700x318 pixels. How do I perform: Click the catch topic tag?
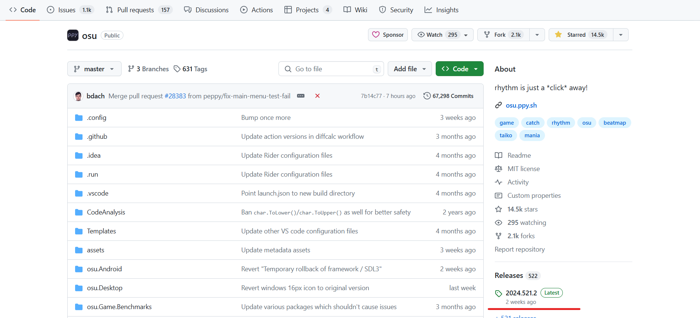533,123
